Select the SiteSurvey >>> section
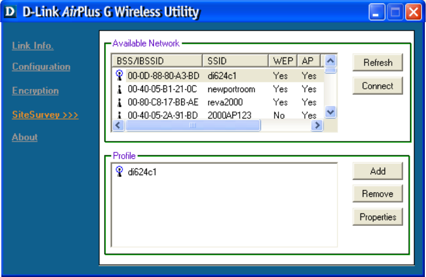Screen dimensions: 426x277 tap(45, 114)
